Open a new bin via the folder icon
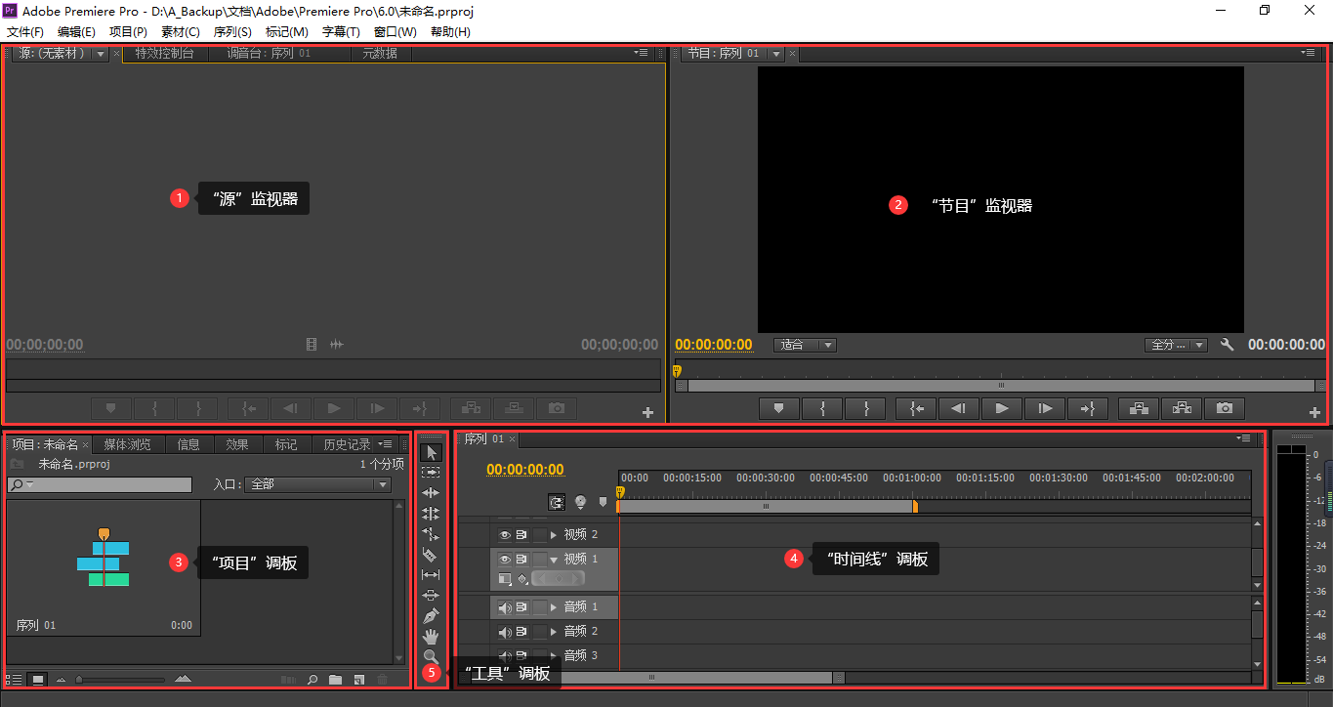The height and width of the screenshot is (707, 1333). coord(336,679)
